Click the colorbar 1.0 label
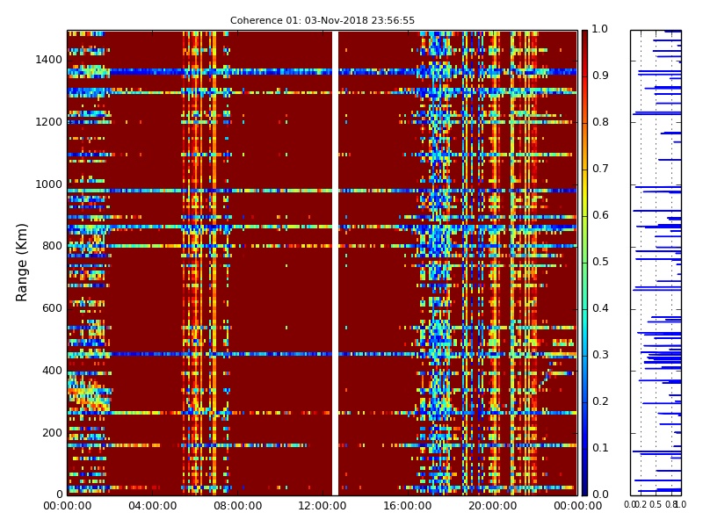 600,29
